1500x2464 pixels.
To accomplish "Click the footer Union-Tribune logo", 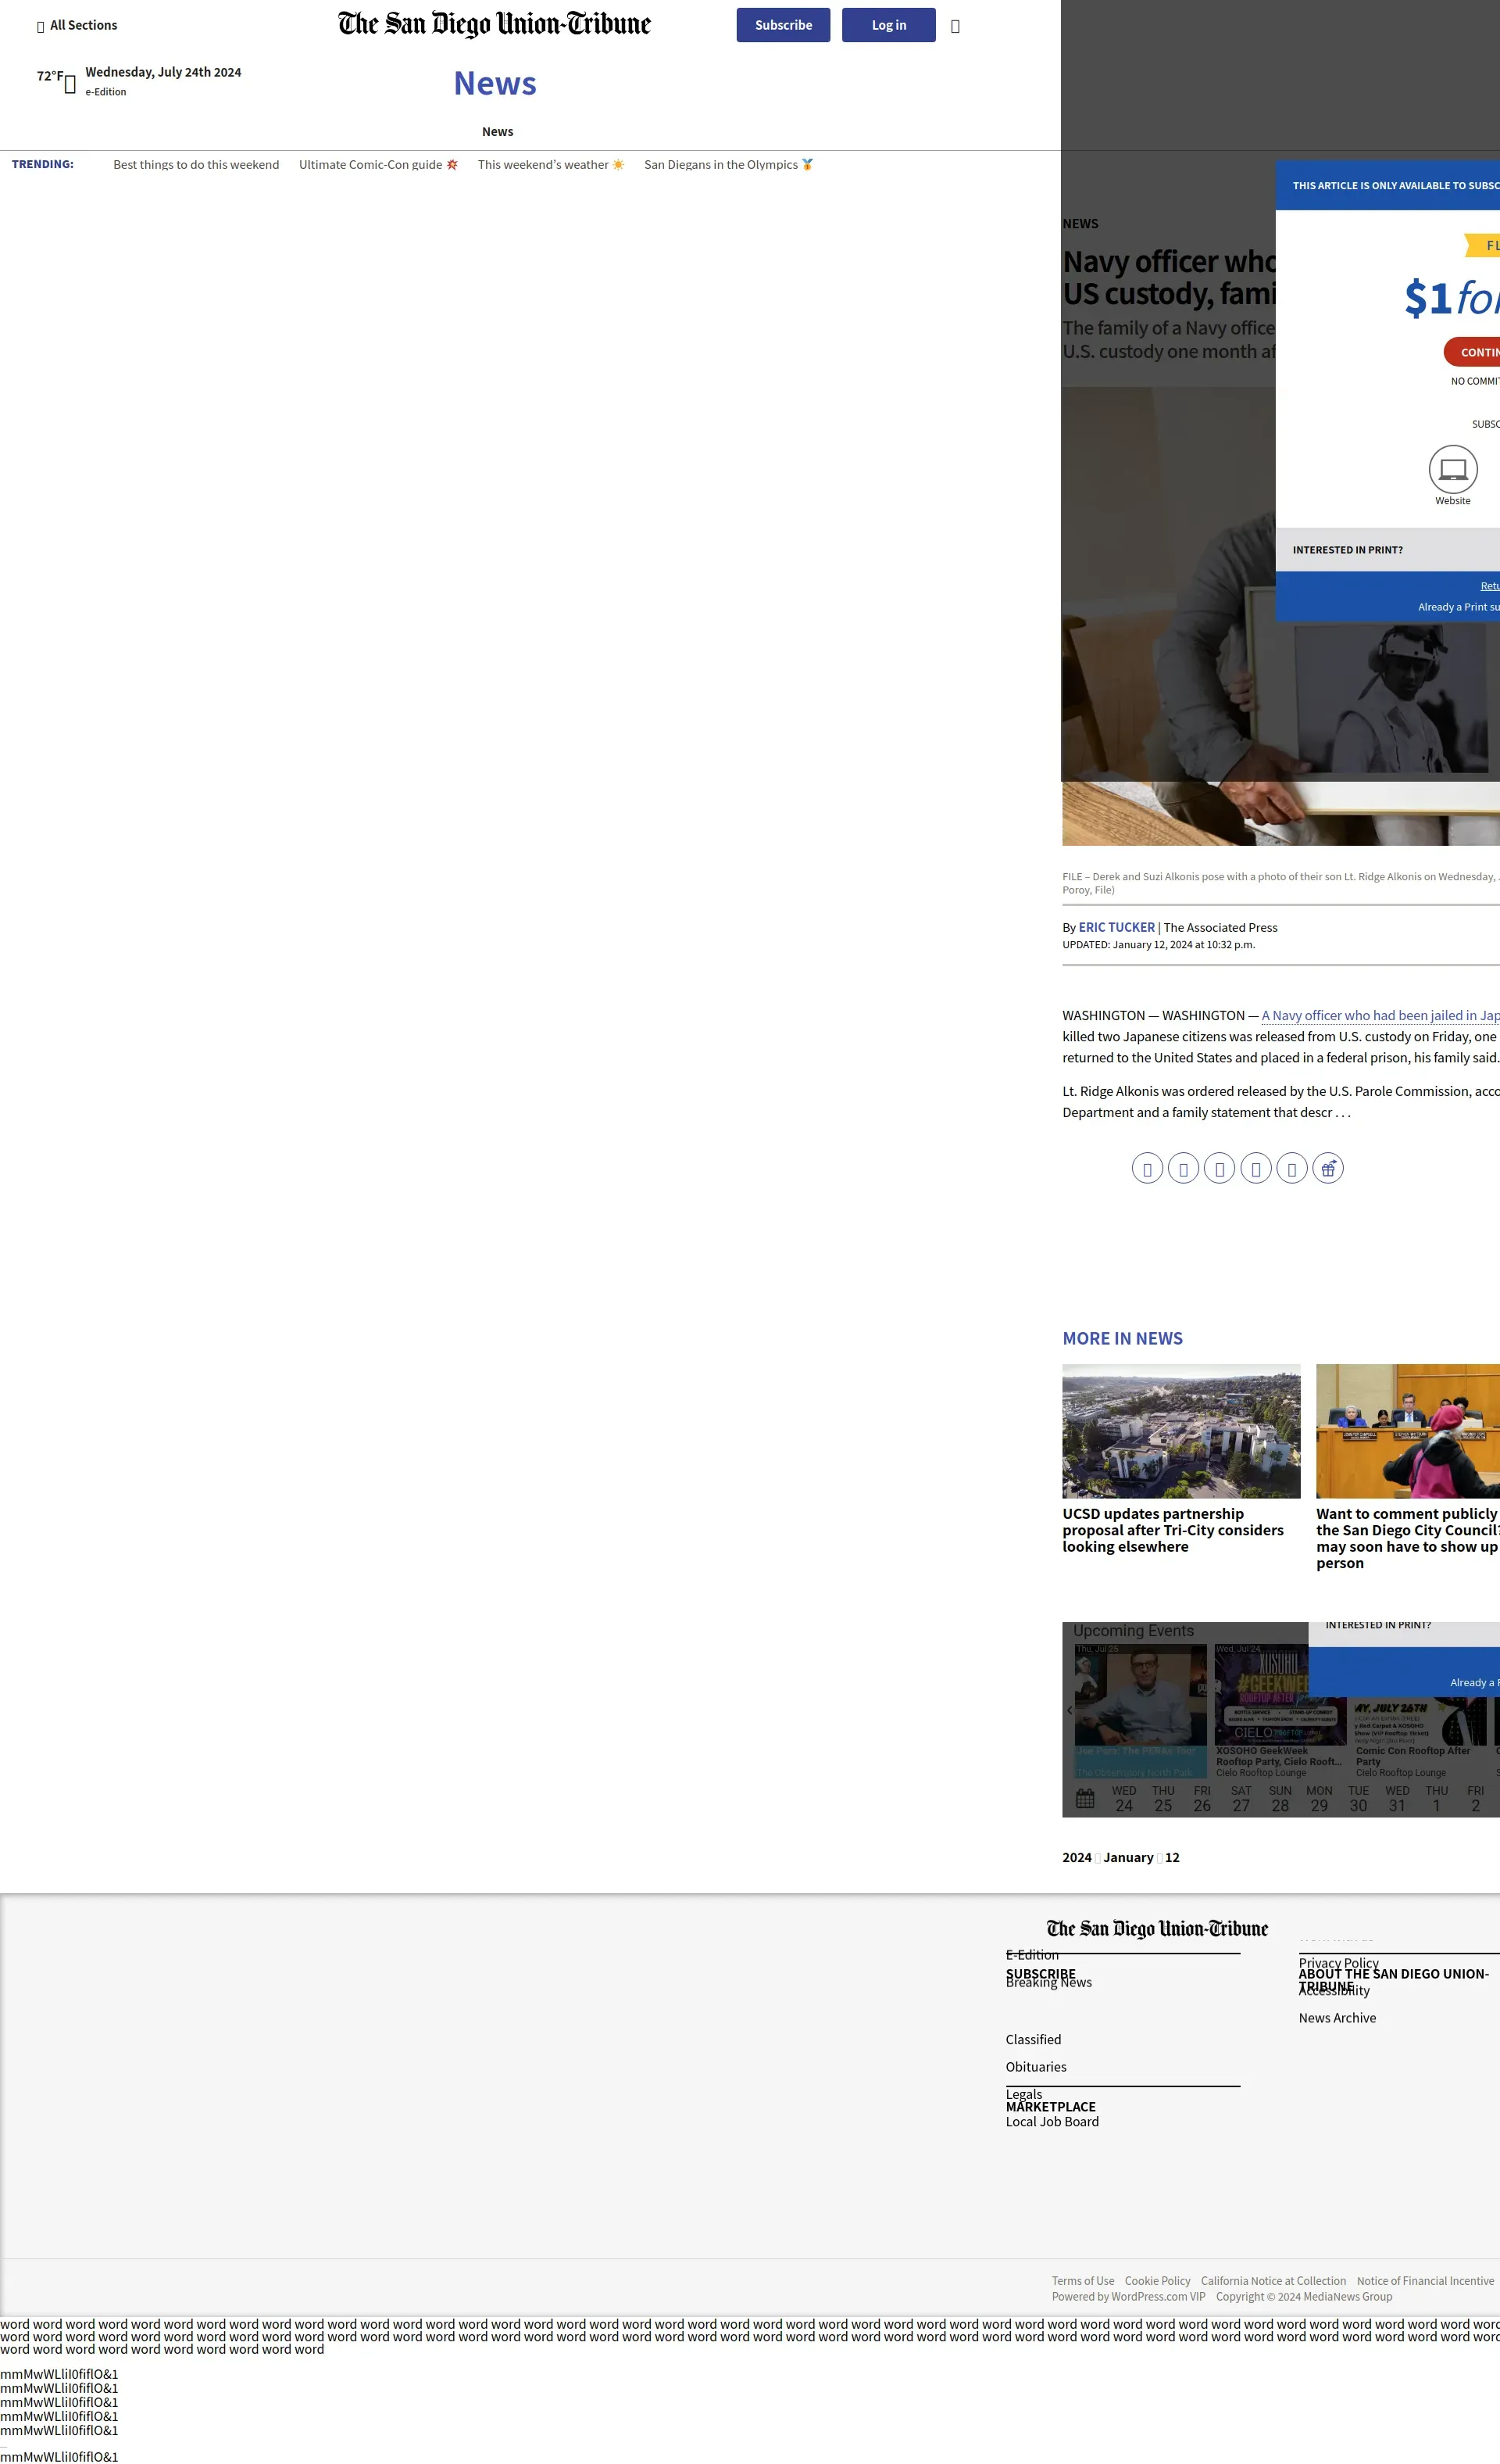I will coord(1156,1928).
